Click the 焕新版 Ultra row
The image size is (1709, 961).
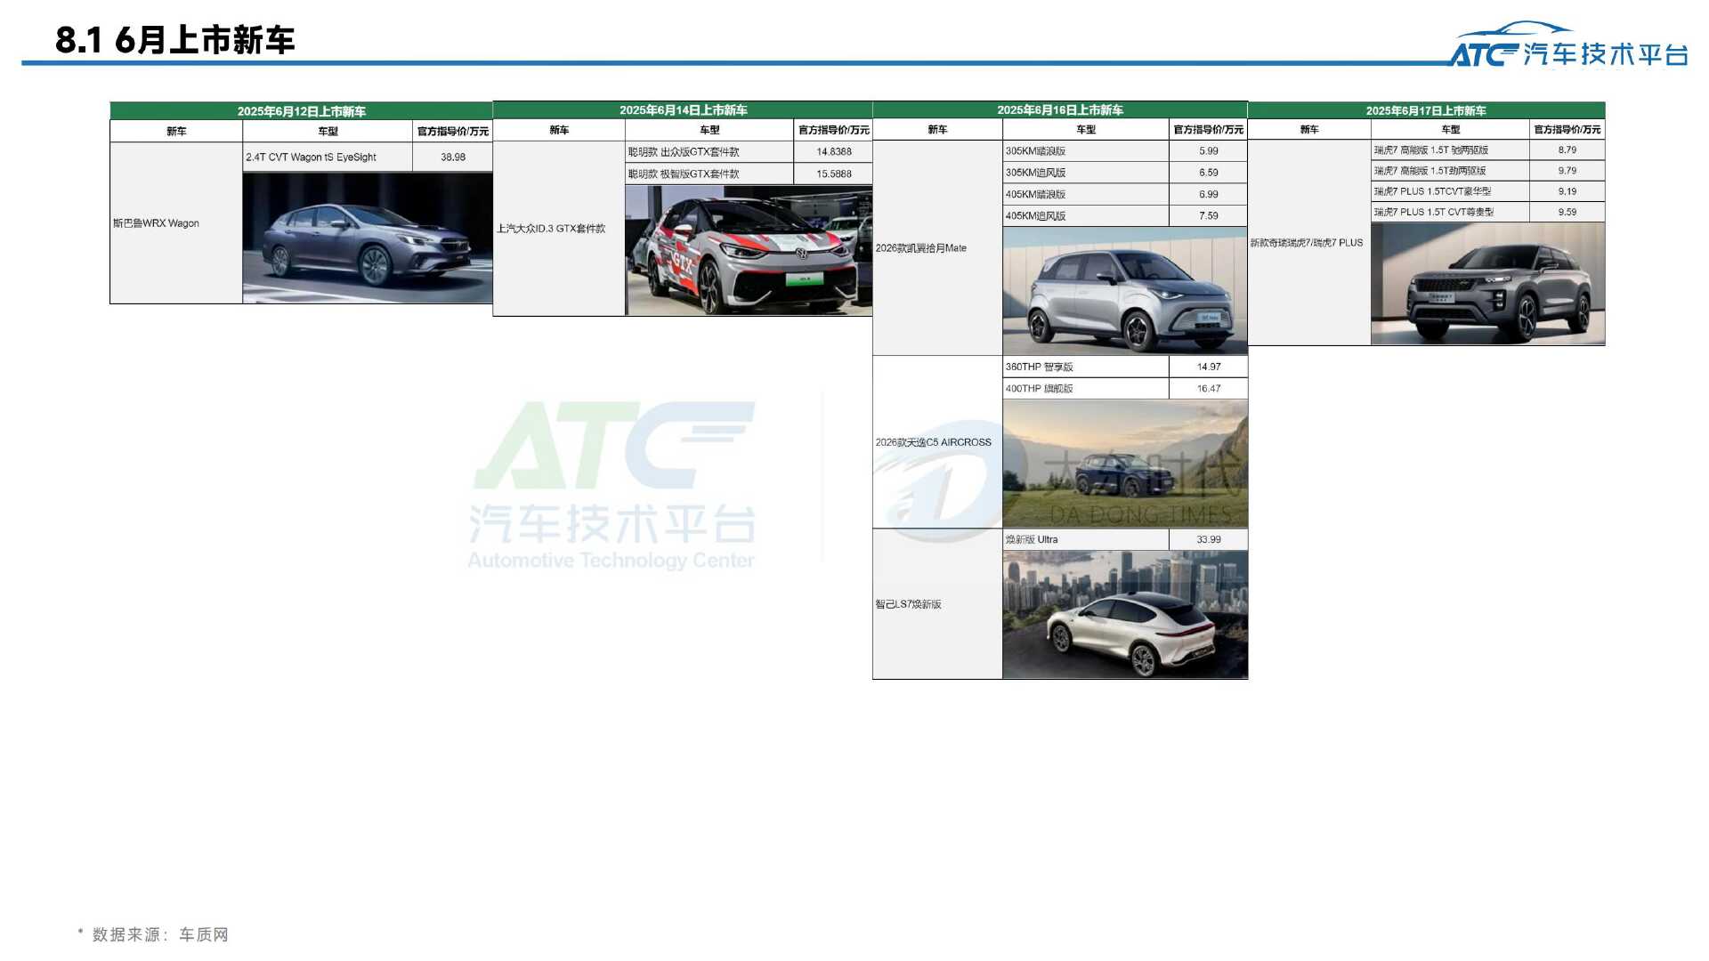[x=1086, y=540]
